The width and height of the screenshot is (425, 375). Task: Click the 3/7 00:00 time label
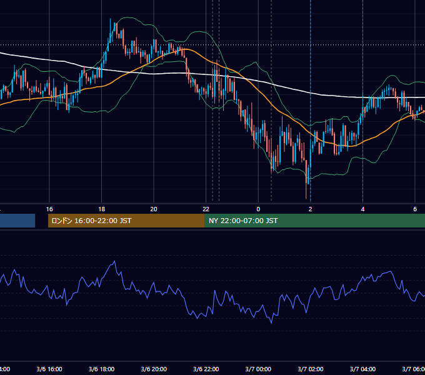coord(258,369)
